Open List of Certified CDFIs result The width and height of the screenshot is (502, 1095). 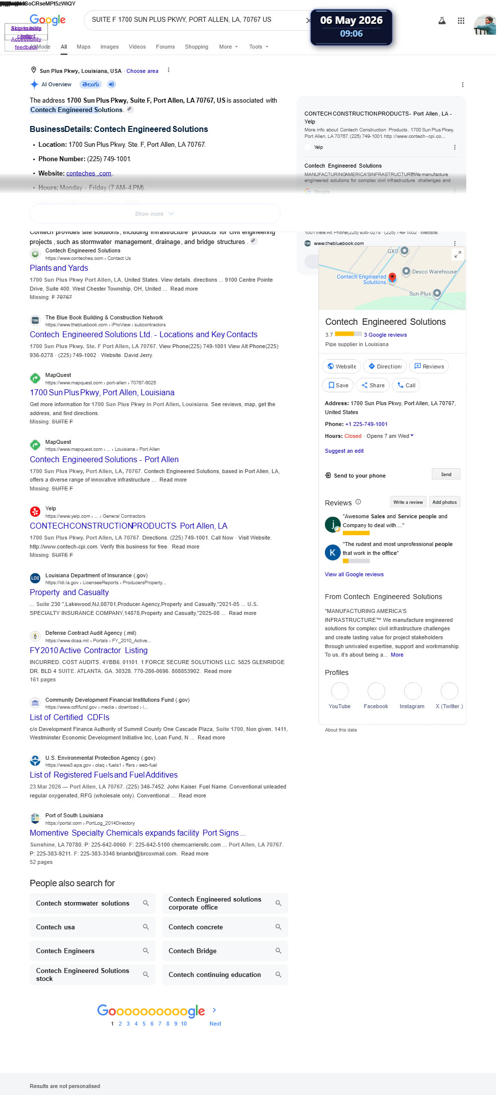click(69, 717)
